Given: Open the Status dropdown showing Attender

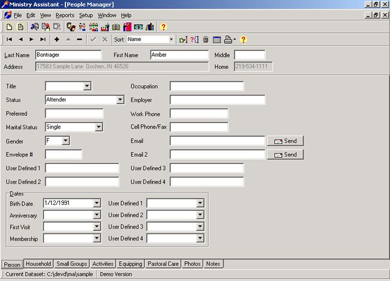Looking at the screenshot, I should pyautogui.click(x=120, y=100).
